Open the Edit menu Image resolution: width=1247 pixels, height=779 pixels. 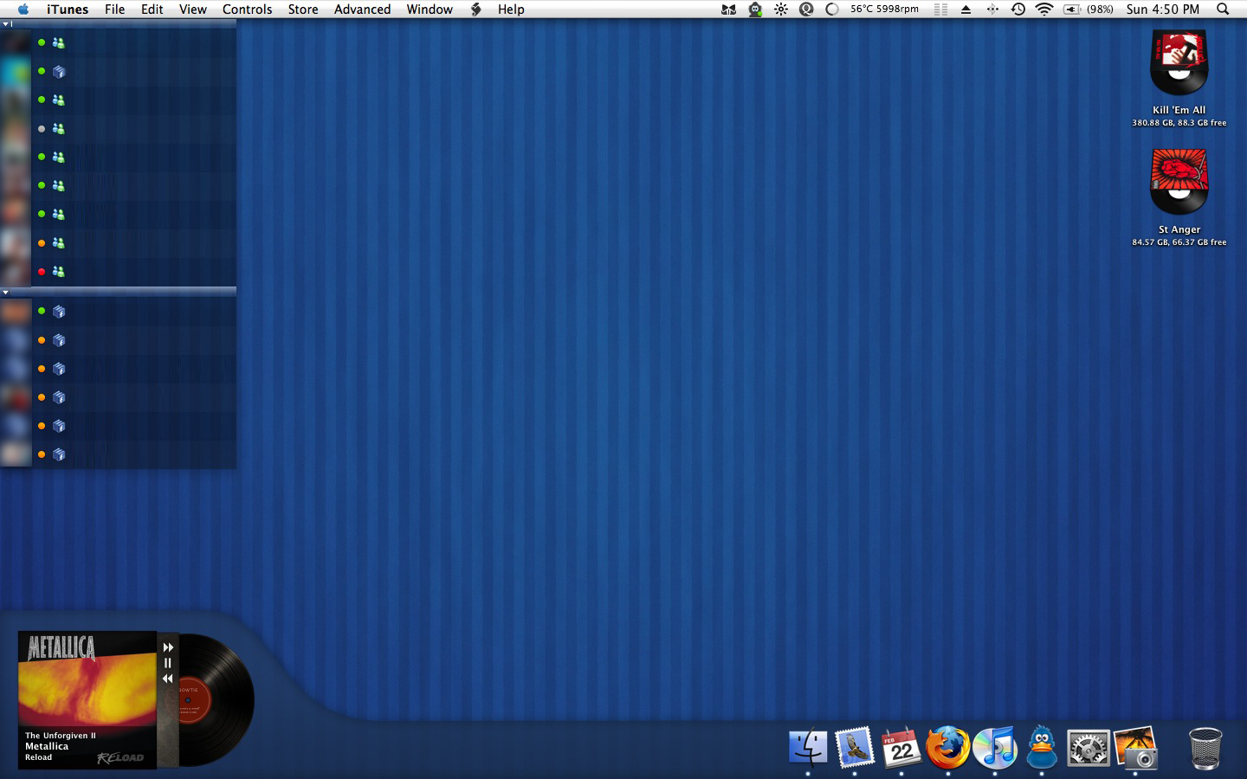[152, 9]
